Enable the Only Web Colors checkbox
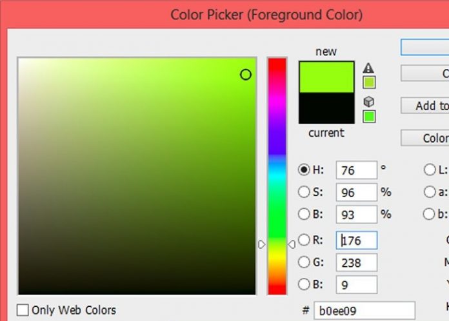The image size is (449, 321). click(23, 310)
